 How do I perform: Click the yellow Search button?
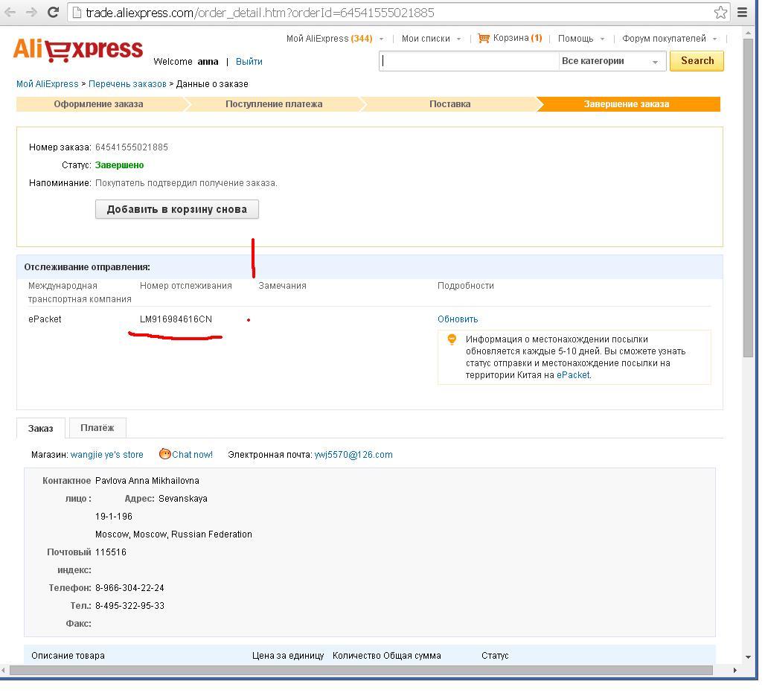(x=697, y=61)
